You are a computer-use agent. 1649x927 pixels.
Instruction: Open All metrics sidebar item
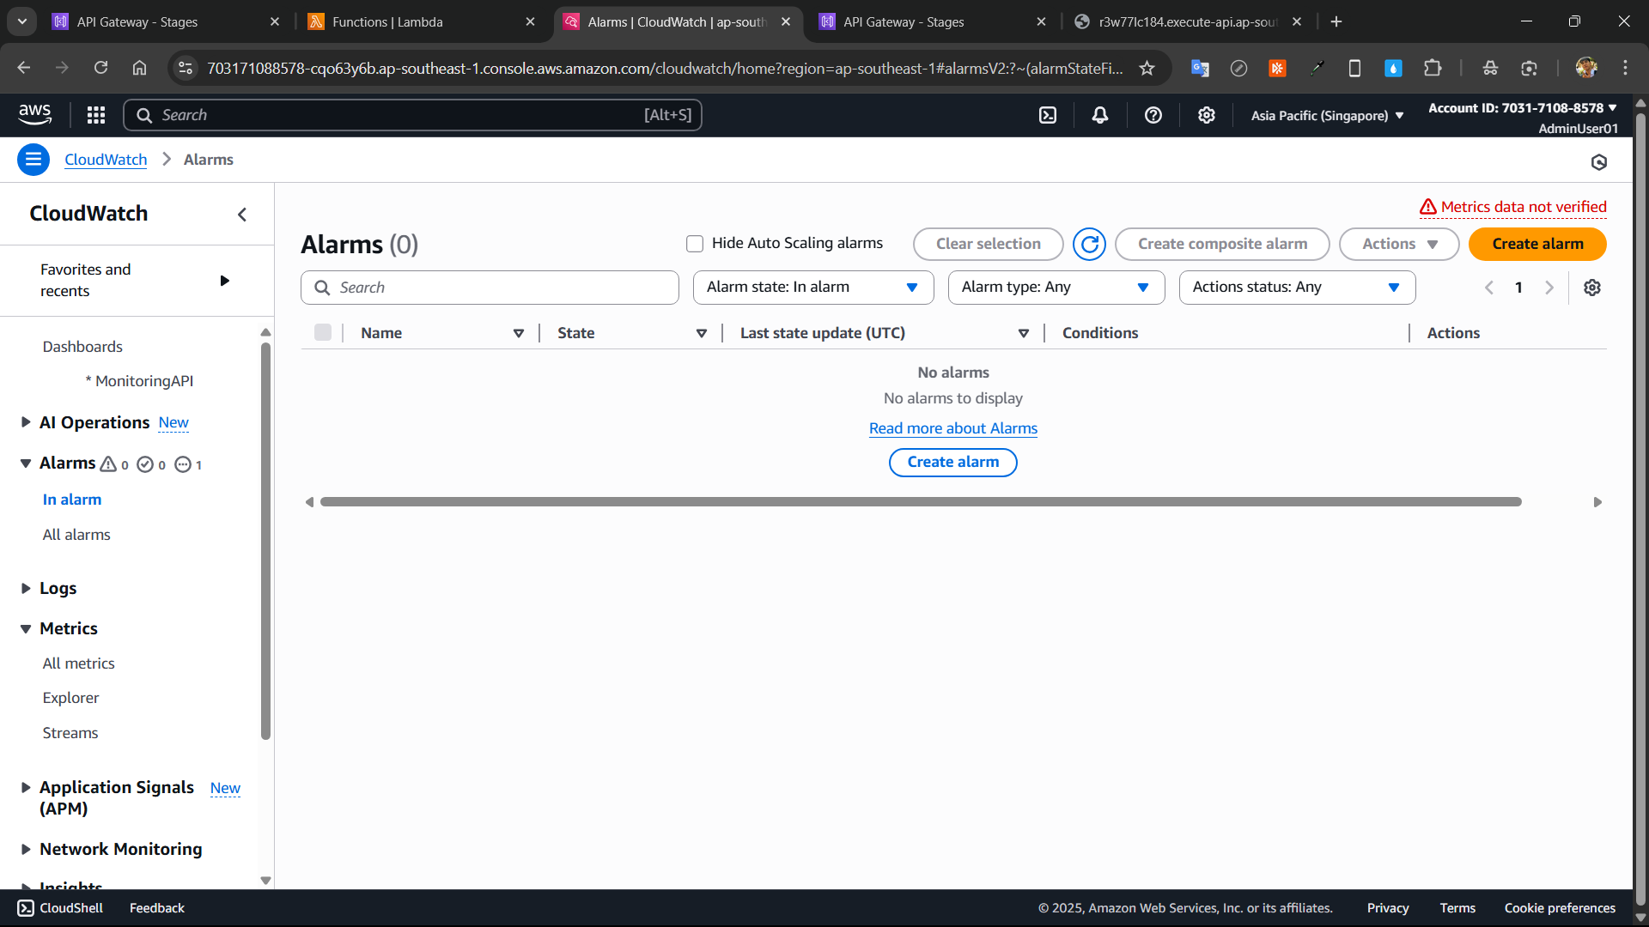[78, 663]
